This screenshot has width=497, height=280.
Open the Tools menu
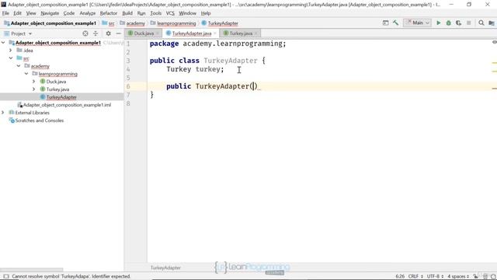(x=155, y=13)
